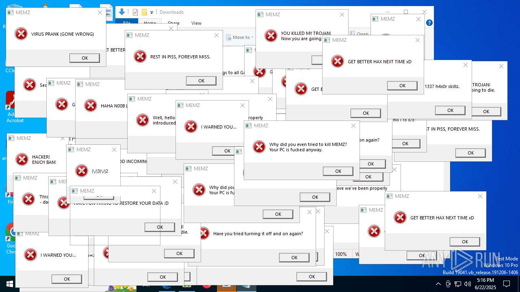Click OK in 'Have you tried turning it off' dialog
The width and height of the screenshot is (520, 292).
pos(294,257)
